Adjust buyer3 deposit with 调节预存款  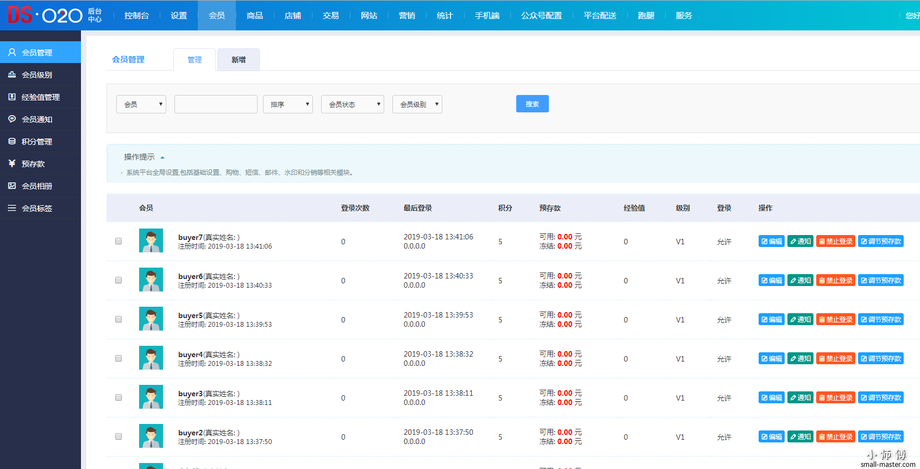pos(881,397)
